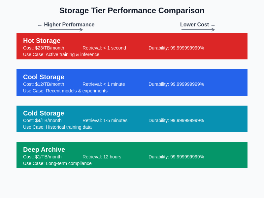Click the Retrieval: 12 hours text
The image size is (264, 198).
(x=102, y=157)
